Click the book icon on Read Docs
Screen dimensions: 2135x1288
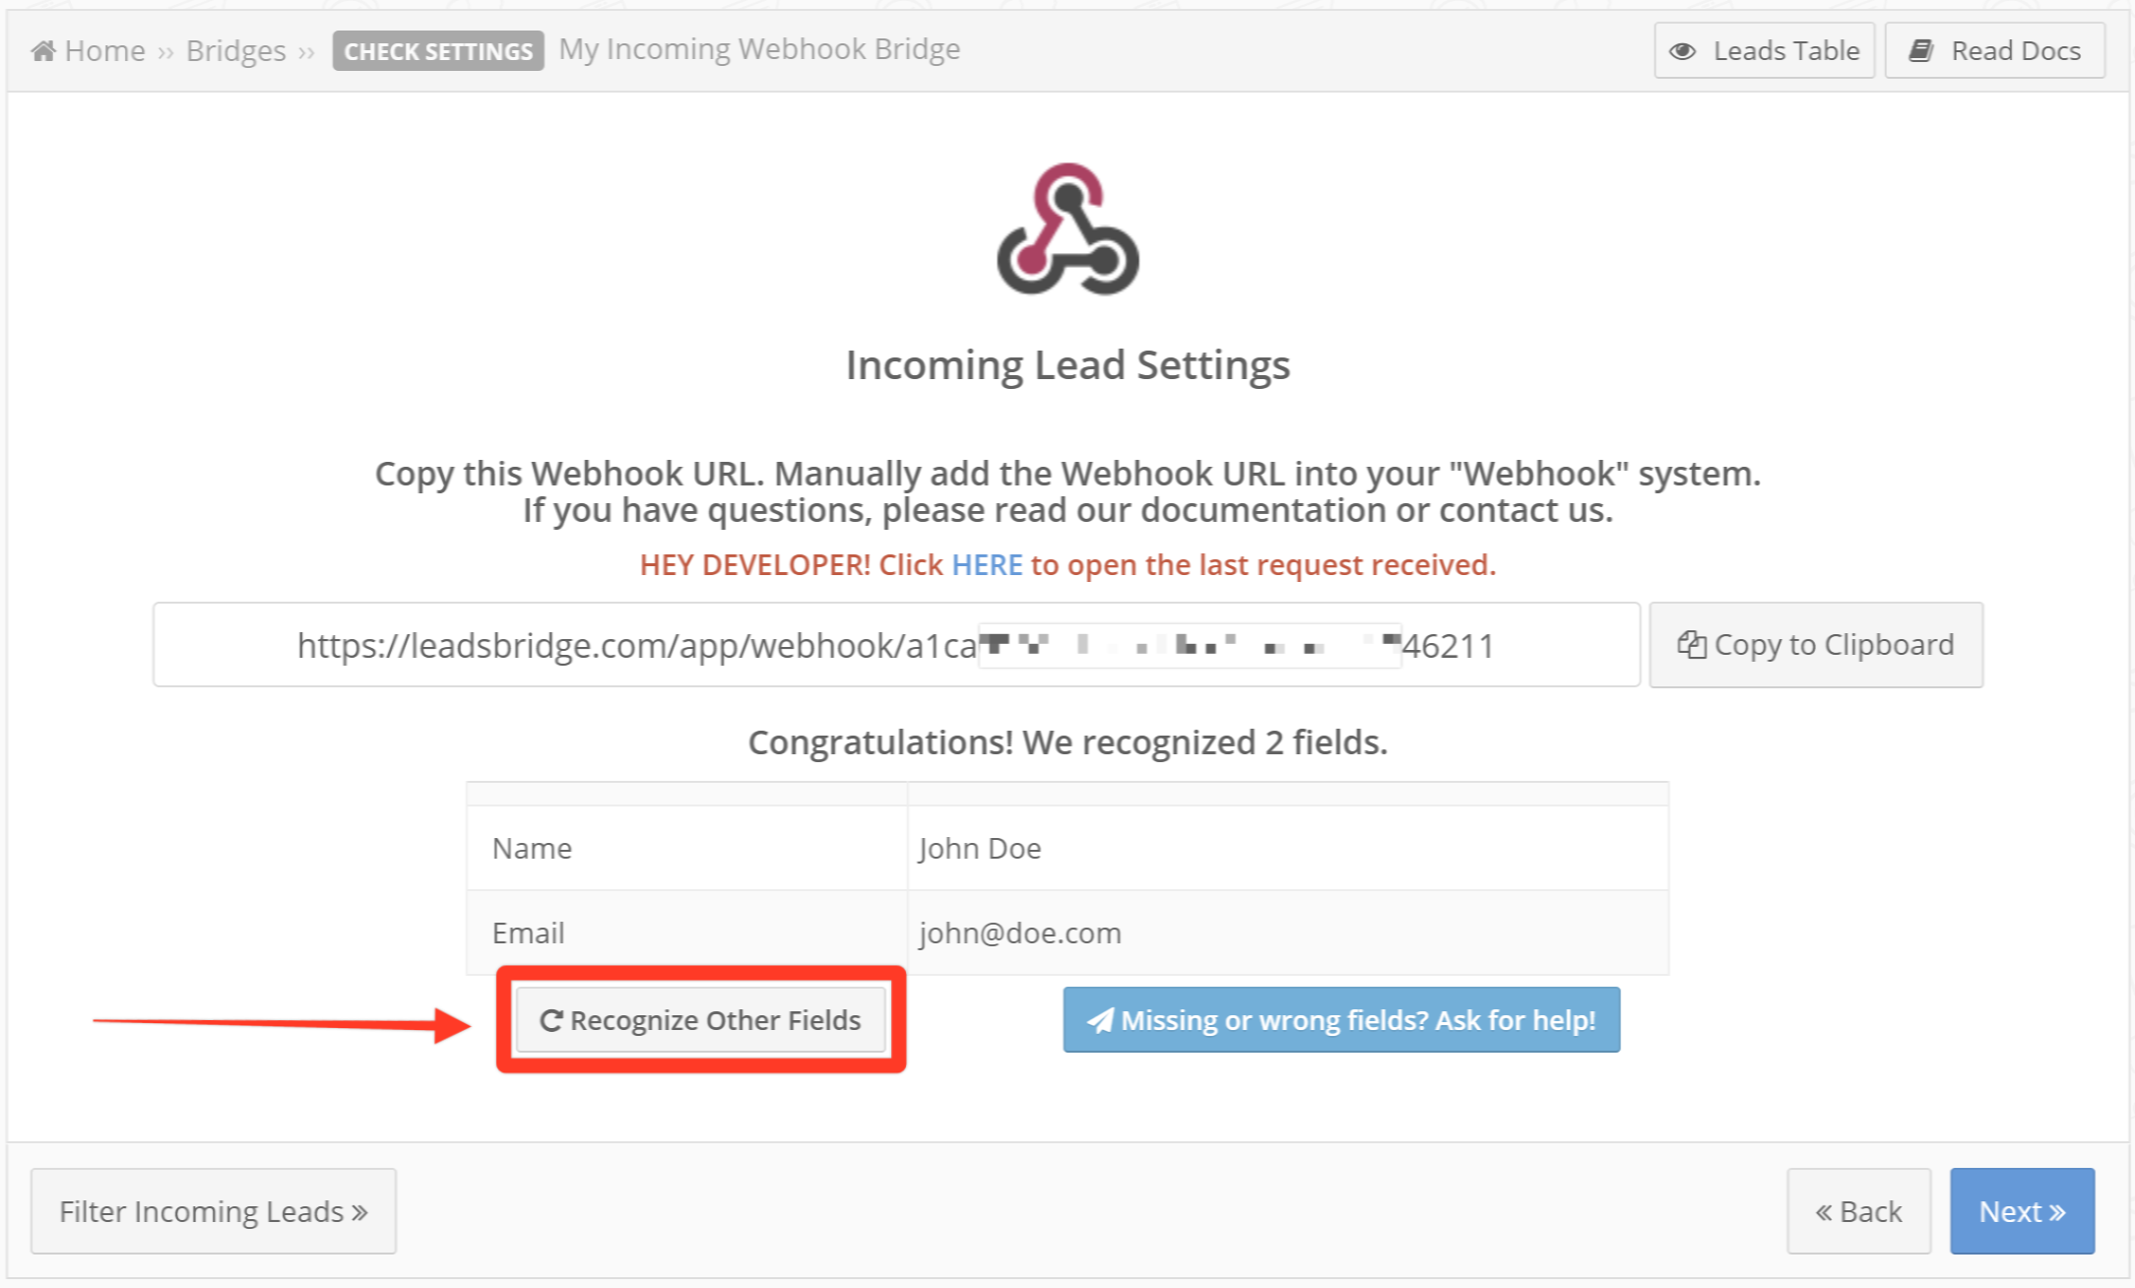click(1921, 50)
